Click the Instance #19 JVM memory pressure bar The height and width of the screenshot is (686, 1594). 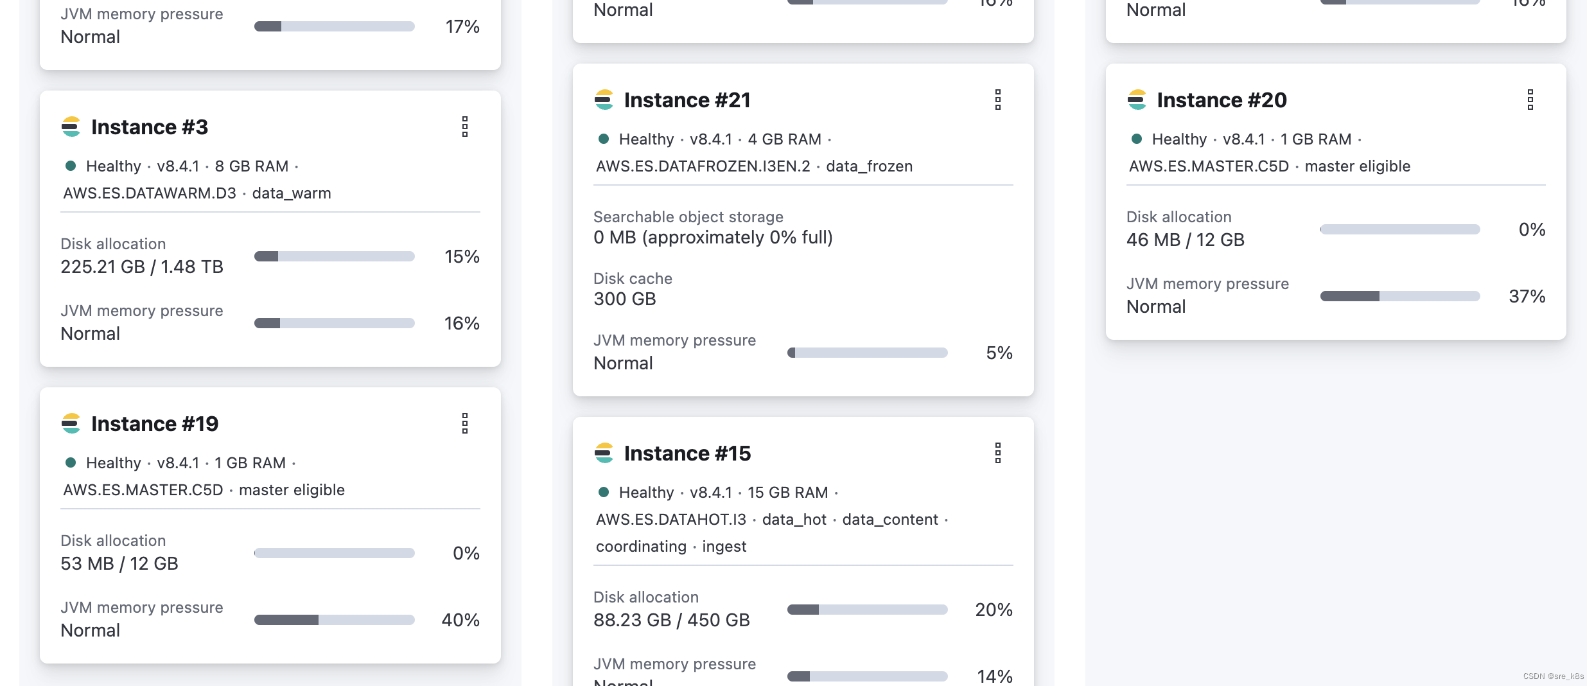click(x=335, y=620)
